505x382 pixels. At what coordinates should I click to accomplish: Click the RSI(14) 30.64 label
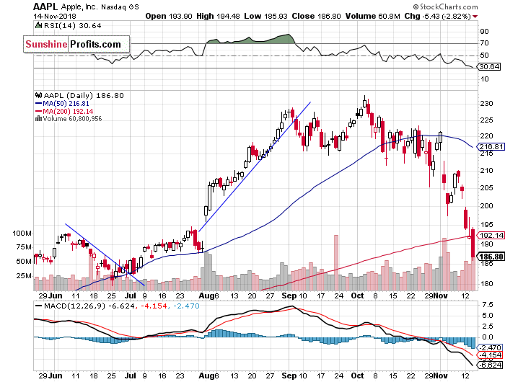pyautogui.click(x=72, y=25)
